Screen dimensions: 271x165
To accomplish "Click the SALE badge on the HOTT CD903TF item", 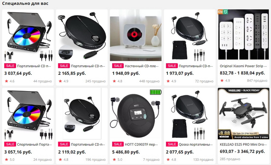I will [118, 144].
